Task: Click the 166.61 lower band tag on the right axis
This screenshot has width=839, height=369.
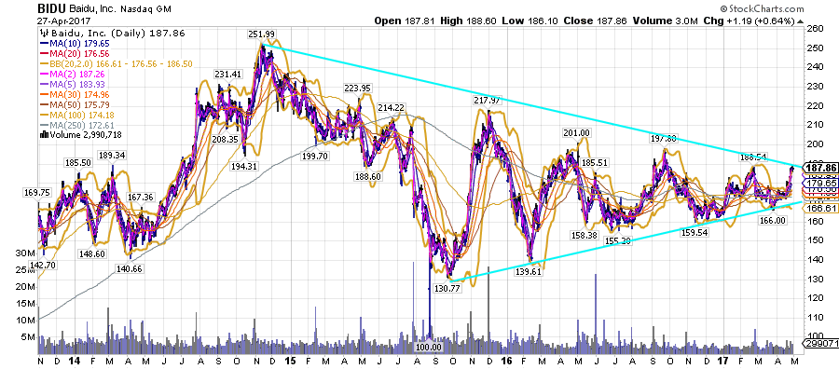Action: [x=819, y=209]
